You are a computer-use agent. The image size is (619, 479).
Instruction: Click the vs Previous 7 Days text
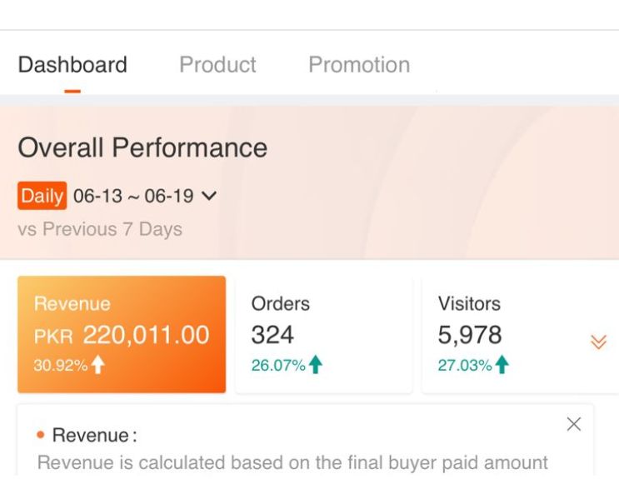click(x=99, y=229)
